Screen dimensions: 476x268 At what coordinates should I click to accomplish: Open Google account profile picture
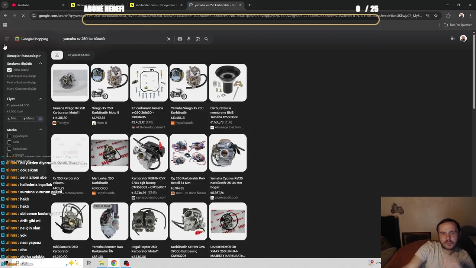pos(463,38)
